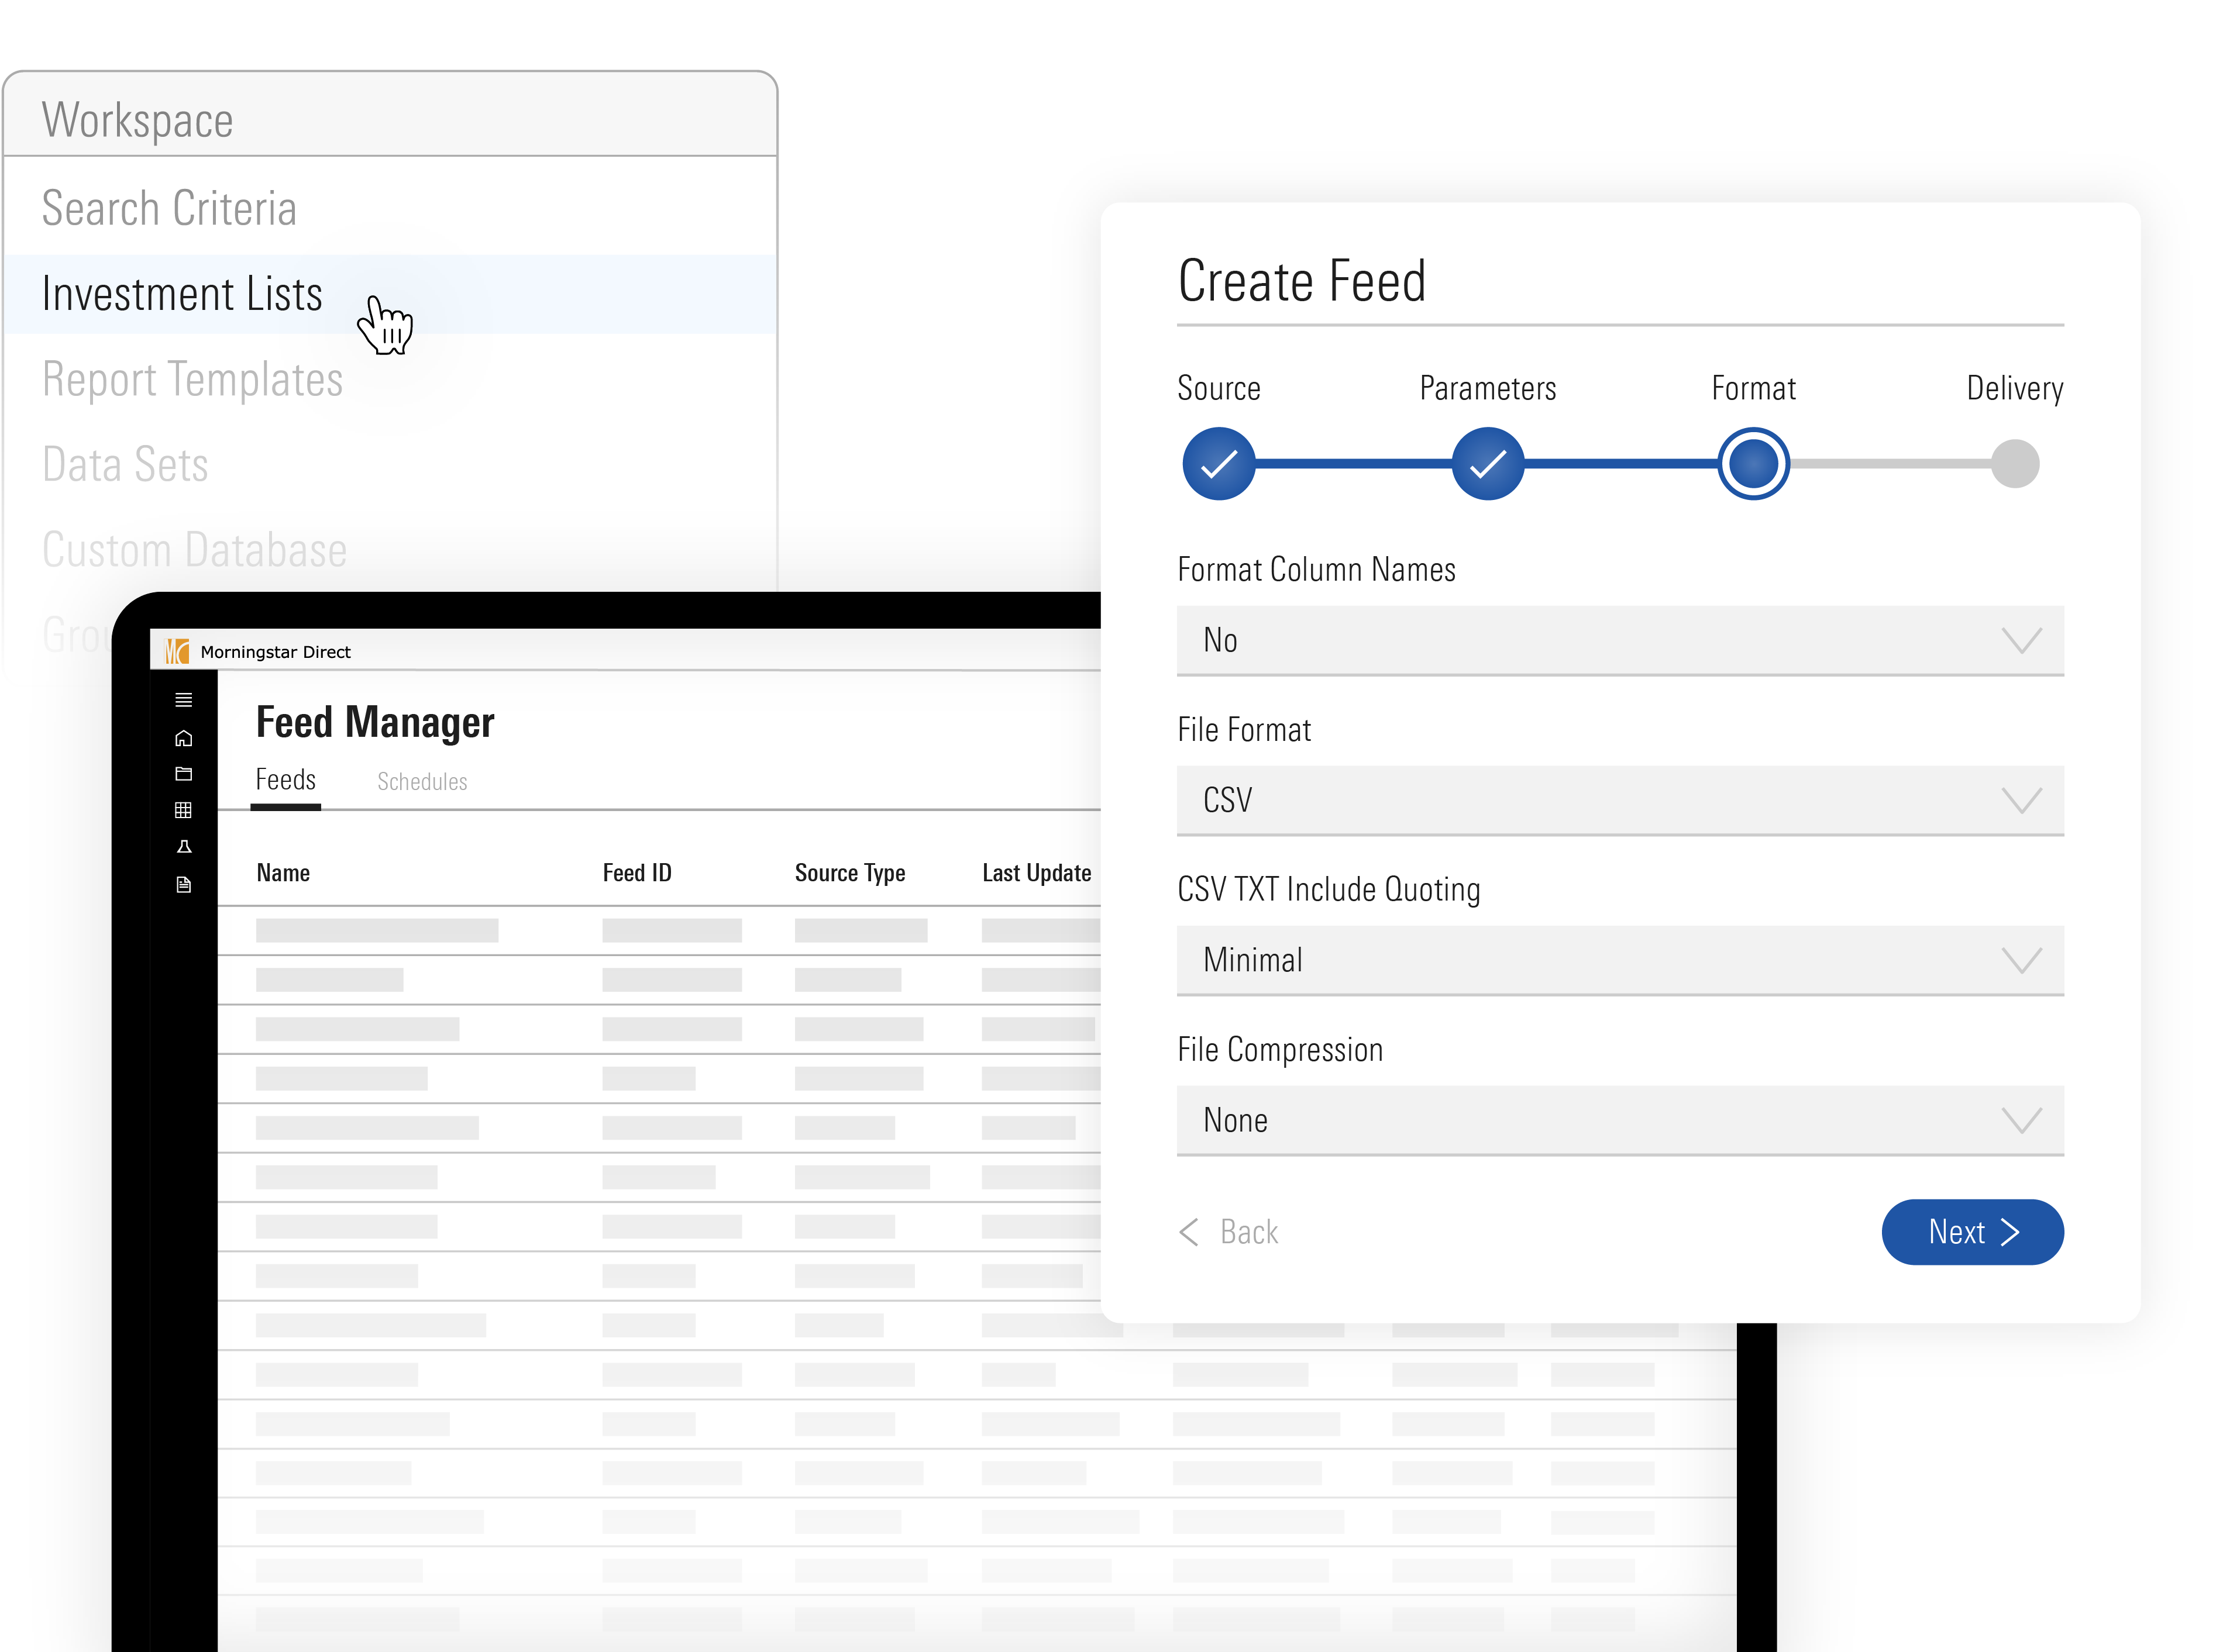Open Report Templates in Workspace menu
This screenshot has width=2216, height=1652.
tap(192, 380)
